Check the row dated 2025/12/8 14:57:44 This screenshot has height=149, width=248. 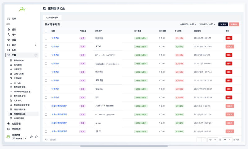coord(46,72)
